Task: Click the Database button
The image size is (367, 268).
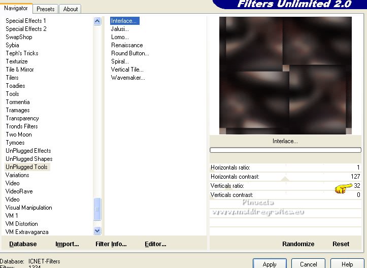Action: point(23,244)
